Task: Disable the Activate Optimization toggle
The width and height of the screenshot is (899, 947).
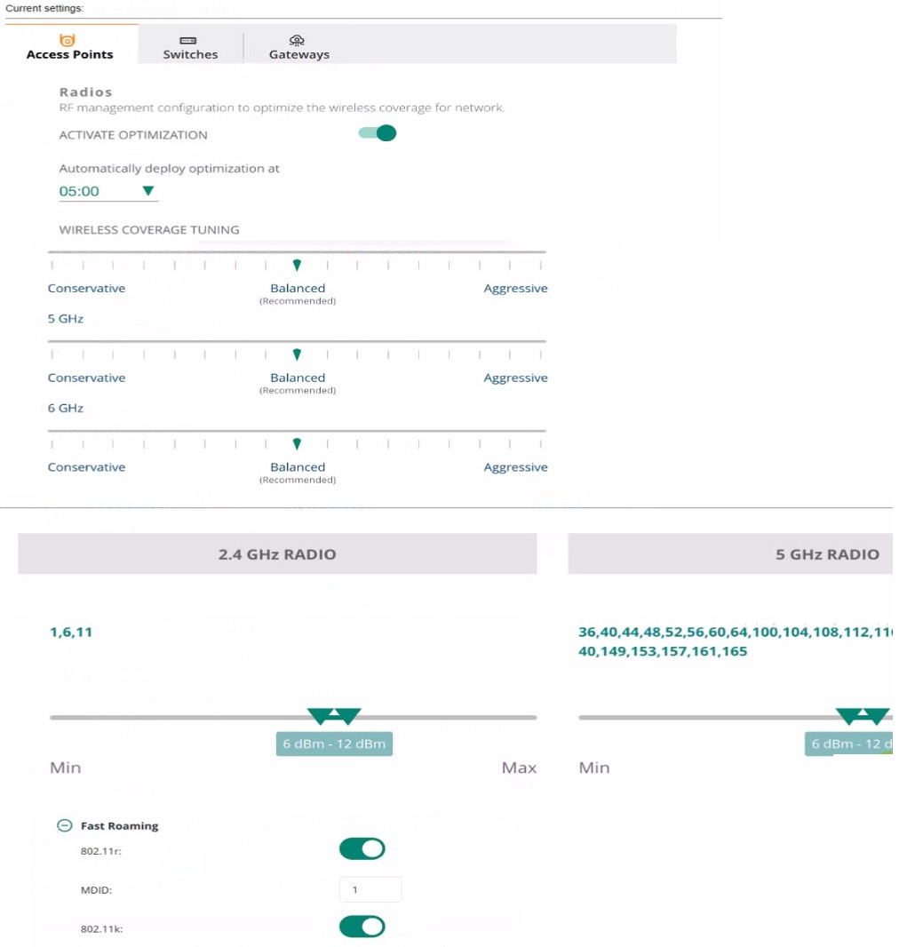Action: coord(377,134)
